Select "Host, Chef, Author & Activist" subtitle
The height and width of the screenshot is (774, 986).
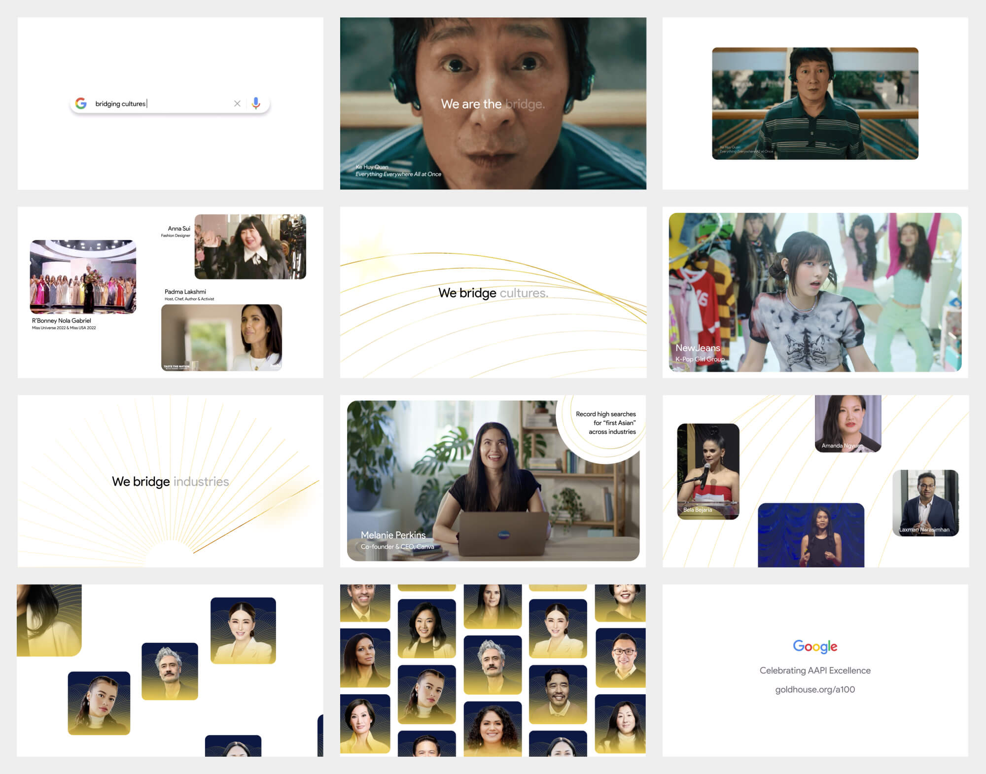point(189,299)
